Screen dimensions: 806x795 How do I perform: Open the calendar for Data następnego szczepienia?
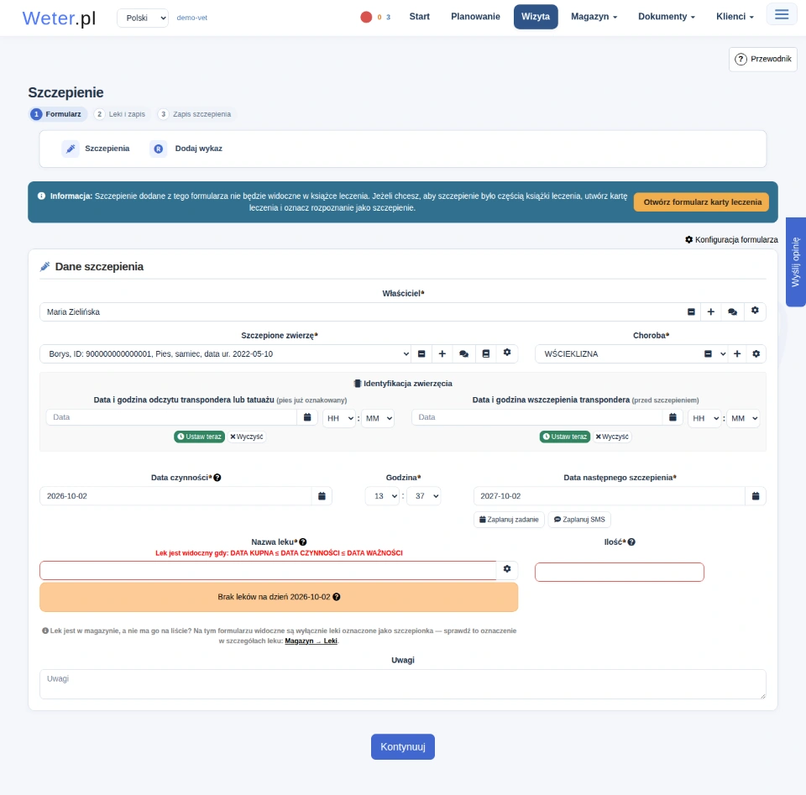[756, 496]
